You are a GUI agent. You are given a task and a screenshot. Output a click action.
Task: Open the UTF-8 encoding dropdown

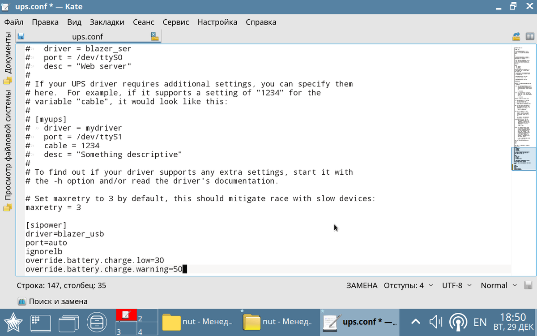point(457,285)
